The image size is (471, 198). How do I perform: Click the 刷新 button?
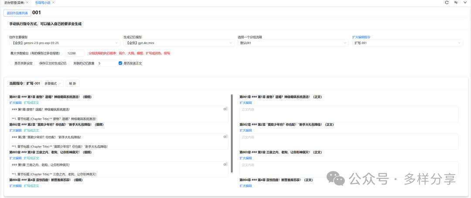click(72, 83)
